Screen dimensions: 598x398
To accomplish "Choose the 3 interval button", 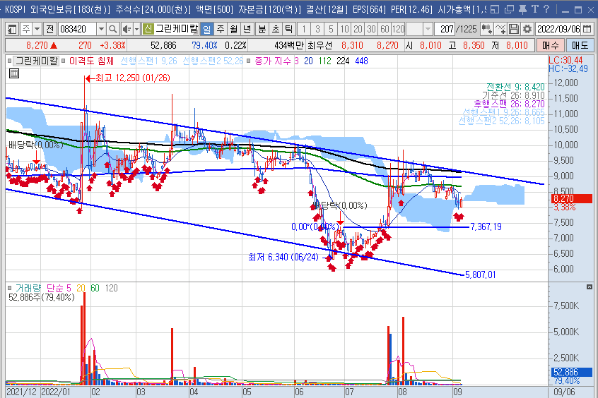I will tap(317, 29).
